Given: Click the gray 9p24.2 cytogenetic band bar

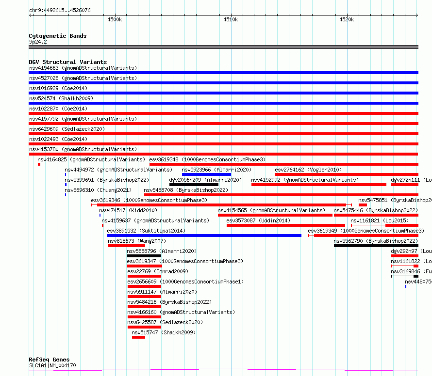Looking at the screenshot, I should [223, 47].
